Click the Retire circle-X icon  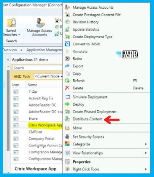pos(67,59)
